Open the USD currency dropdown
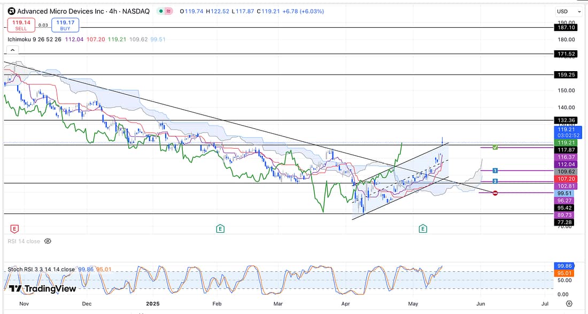 click(x=569, y=11)
